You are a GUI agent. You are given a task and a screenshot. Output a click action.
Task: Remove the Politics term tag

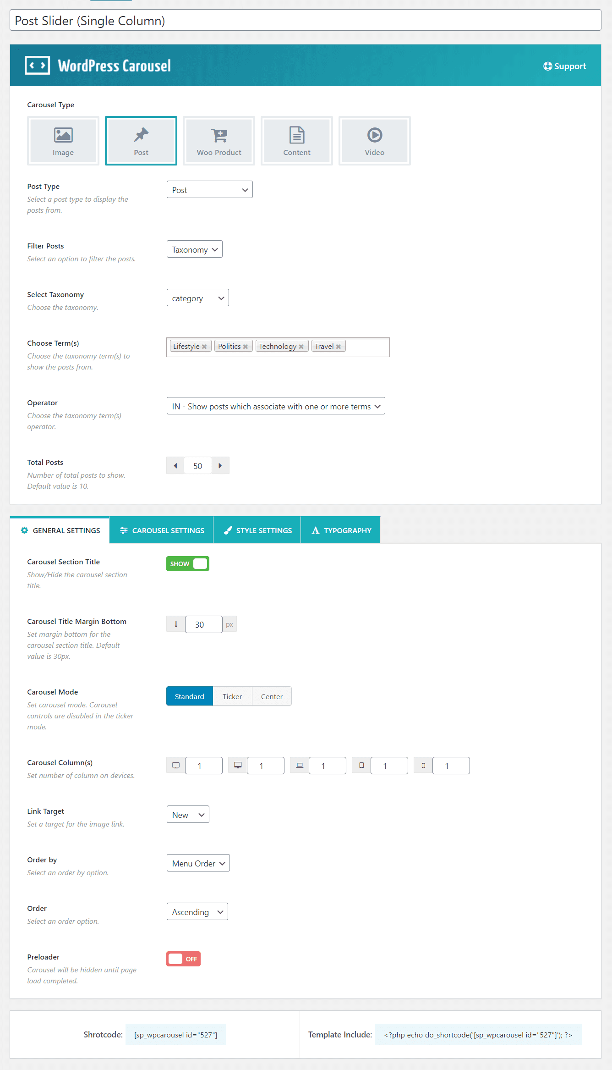pyautogui.click(x=246, y=347)
